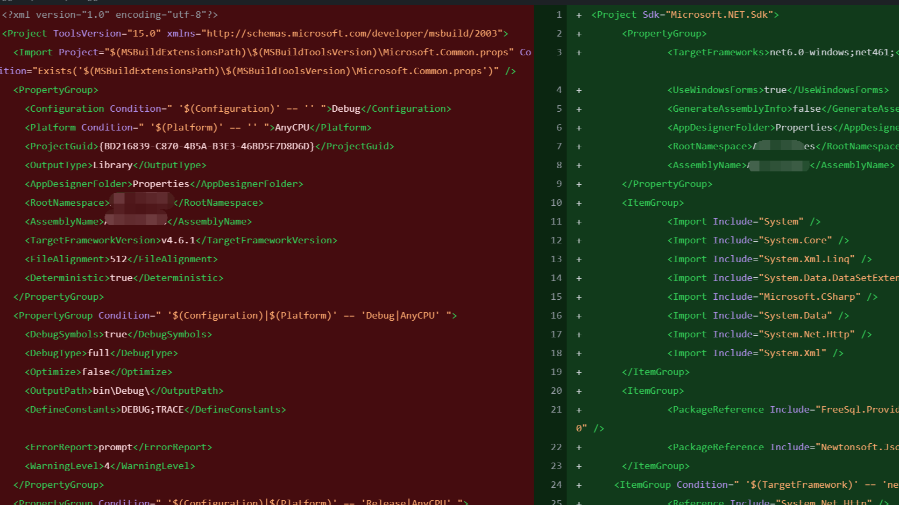The width and height of the screenshot is (899, 505).
Task: Click Import Include="System.Xml.Linq" line
Action: point(769,259)
